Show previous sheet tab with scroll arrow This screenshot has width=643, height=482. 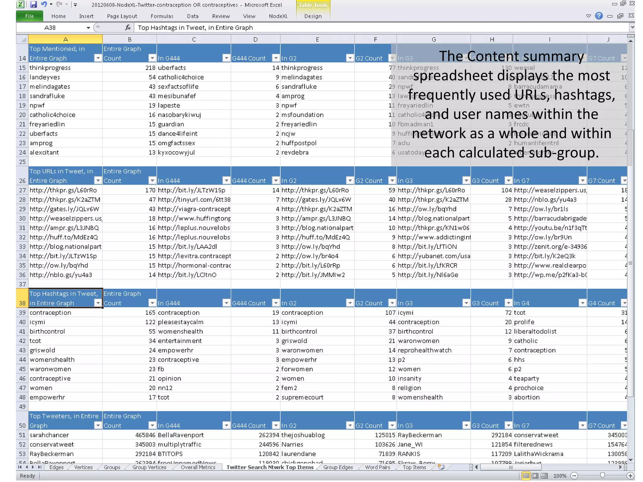(27, 467)
